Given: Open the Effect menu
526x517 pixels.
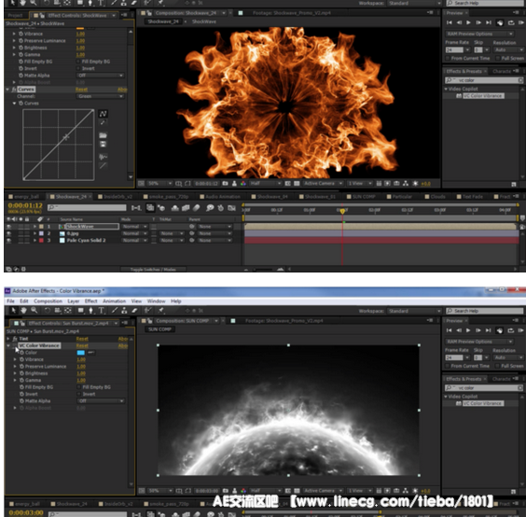Looking at the screenshot, I should click(90, 301).
